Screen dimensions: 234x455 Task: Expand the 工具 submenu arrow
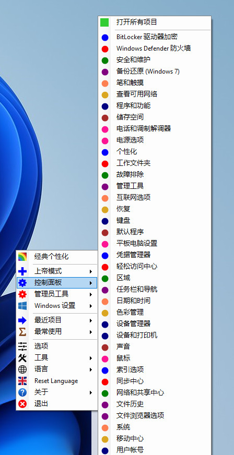click(x=91, y=358)
